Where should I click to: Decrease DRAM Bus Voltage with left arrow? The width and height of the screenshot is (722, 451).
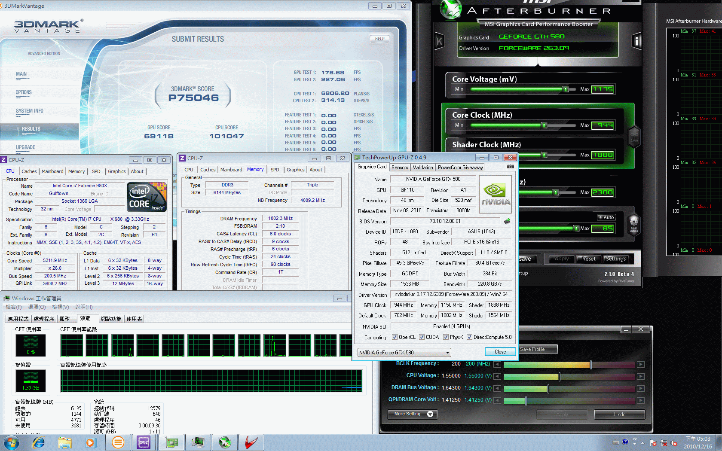pyautogui.click(x=497, y=389)
